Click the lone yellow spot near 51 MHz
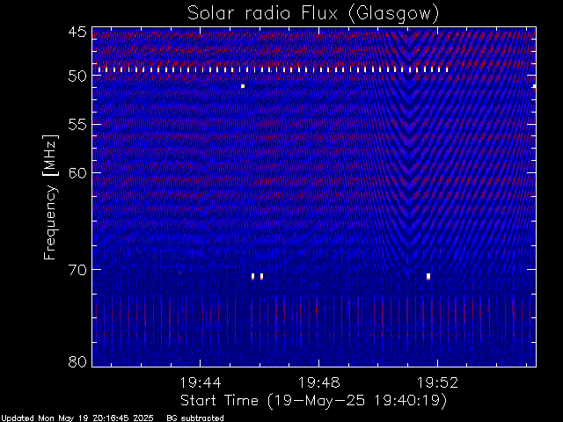 point(243,86)
